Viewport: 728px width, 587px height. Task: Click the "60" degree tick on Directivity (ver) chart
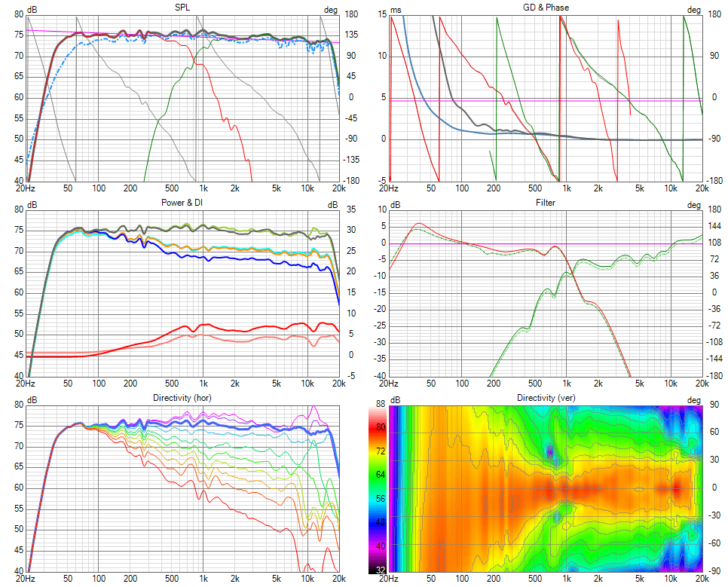click(x=714, y=432)
